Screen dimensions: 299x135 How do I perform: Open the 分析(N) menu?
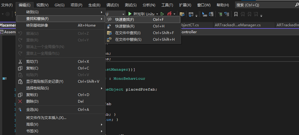click(x=149, y=5)
